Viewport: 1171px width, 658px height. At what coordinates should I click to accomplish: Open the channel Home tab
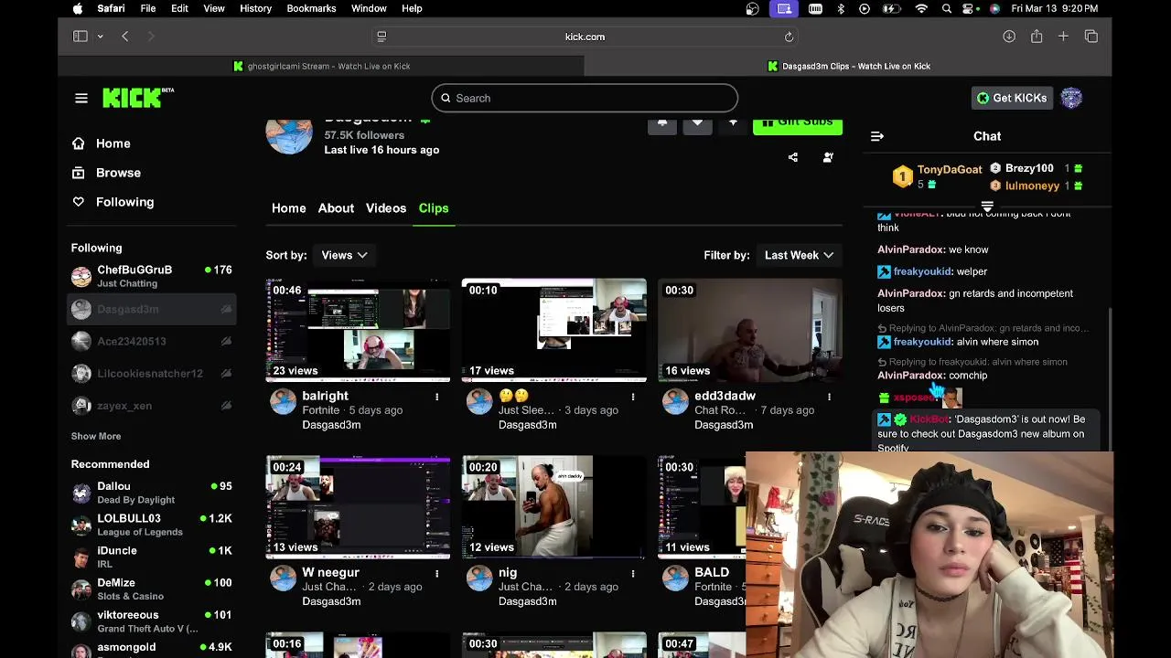point(289,208)
